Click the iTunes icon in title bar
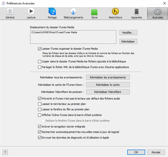This screenshot has width=168, height=157. pyautogui.click(x=3, y=3)
